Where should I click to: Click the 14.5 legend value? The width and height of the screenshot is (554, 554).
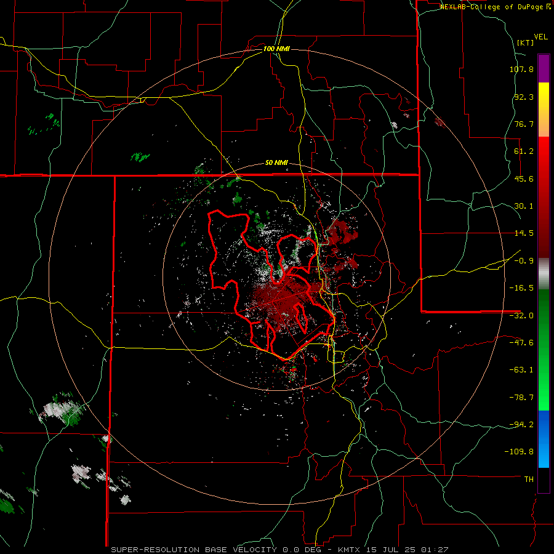click(524, 233)
